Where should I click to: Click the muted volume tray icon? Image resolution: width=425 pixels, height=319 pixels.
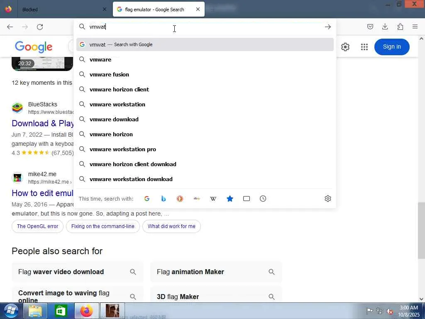390,311
